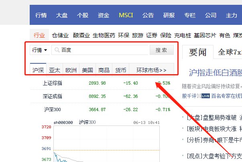The width and height of the screenshot is (242, 162).
Task: Click the 搜索 button
Action: pyautogui.click(x=162, y=50)
